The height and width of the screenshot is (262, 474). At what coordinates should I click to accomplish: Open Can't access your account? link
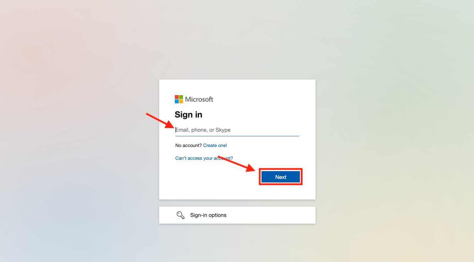[204, 158]
